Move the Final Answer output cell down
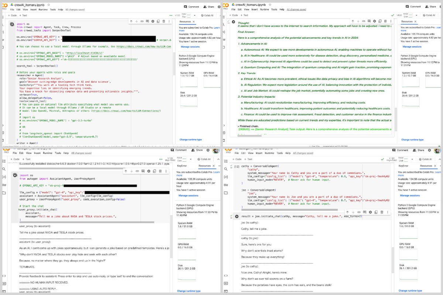 (358, 21)
